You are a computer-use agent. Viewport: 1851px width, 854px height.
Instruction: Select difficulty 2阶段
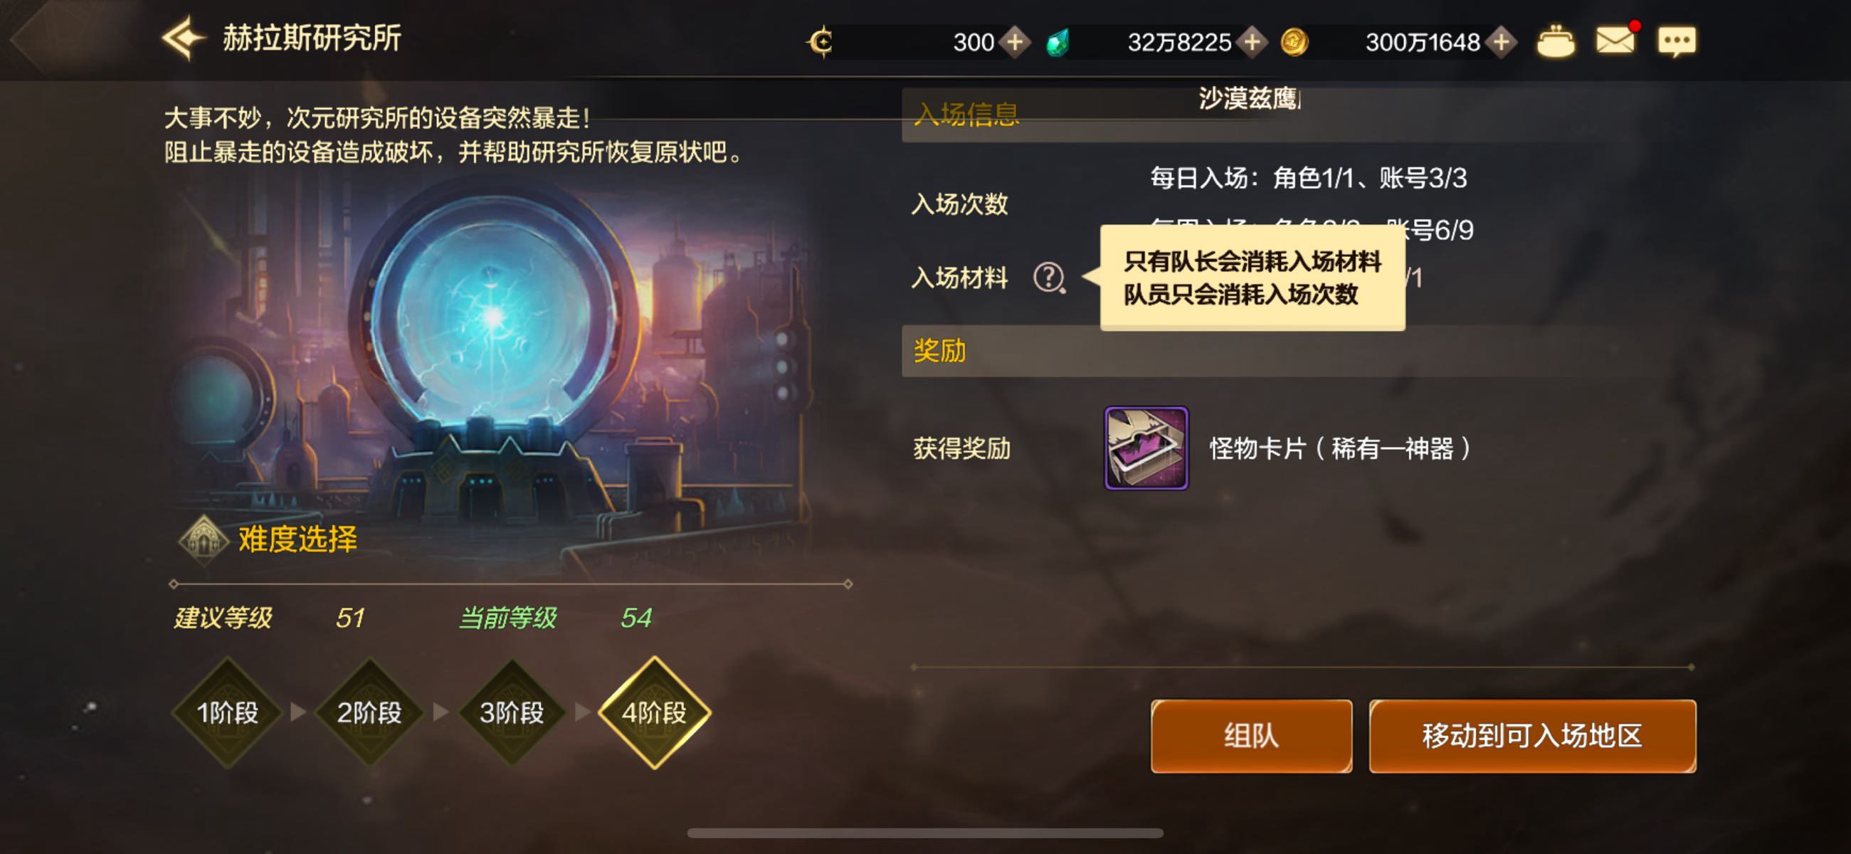point(369,712)
